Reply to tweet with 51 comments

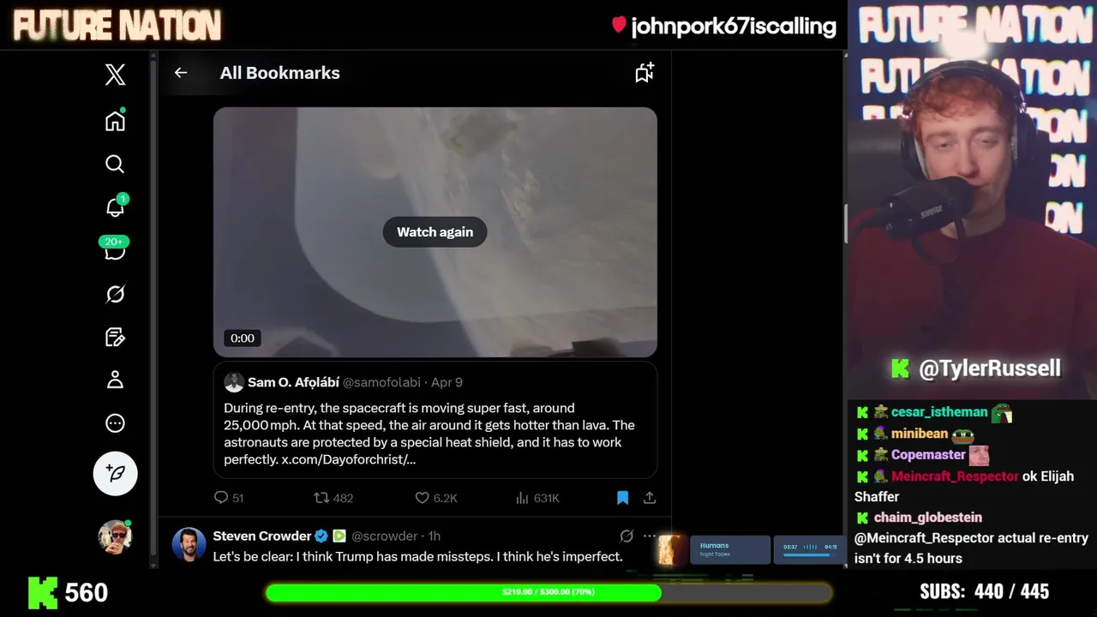click(229, 498)
